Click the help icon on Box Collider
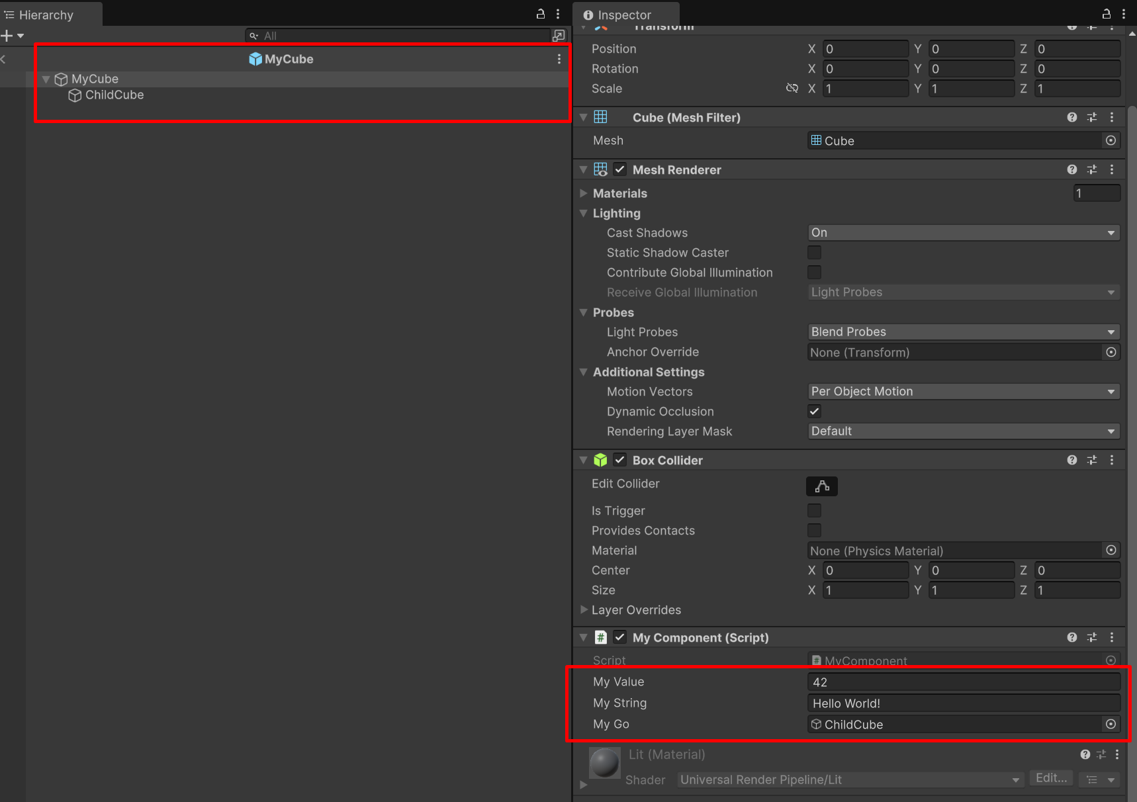 [x=1071, y=460]
